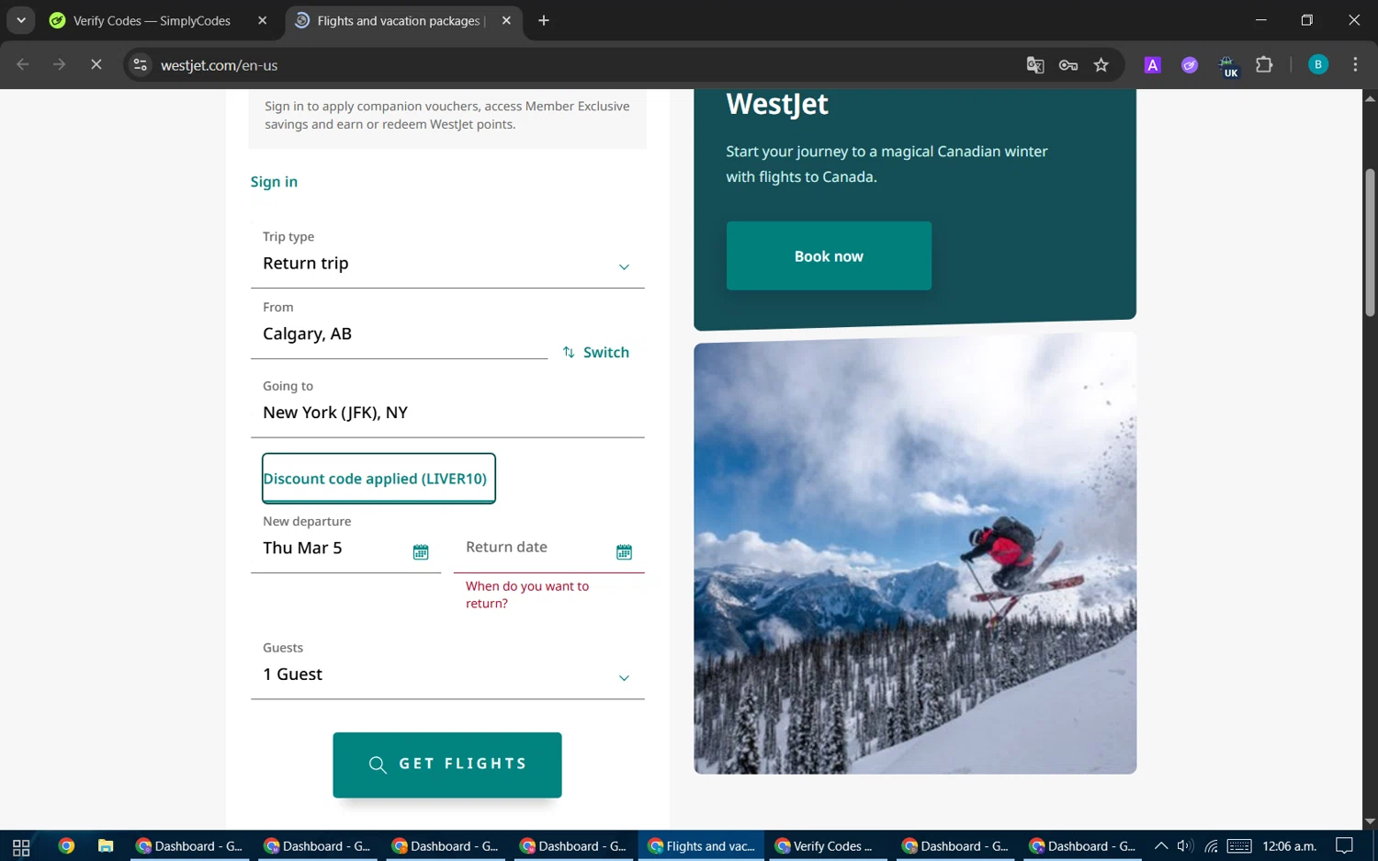Open a new browser tab with plus
The height and width of the screenshot is (861, 1378).
click(544, 20)
